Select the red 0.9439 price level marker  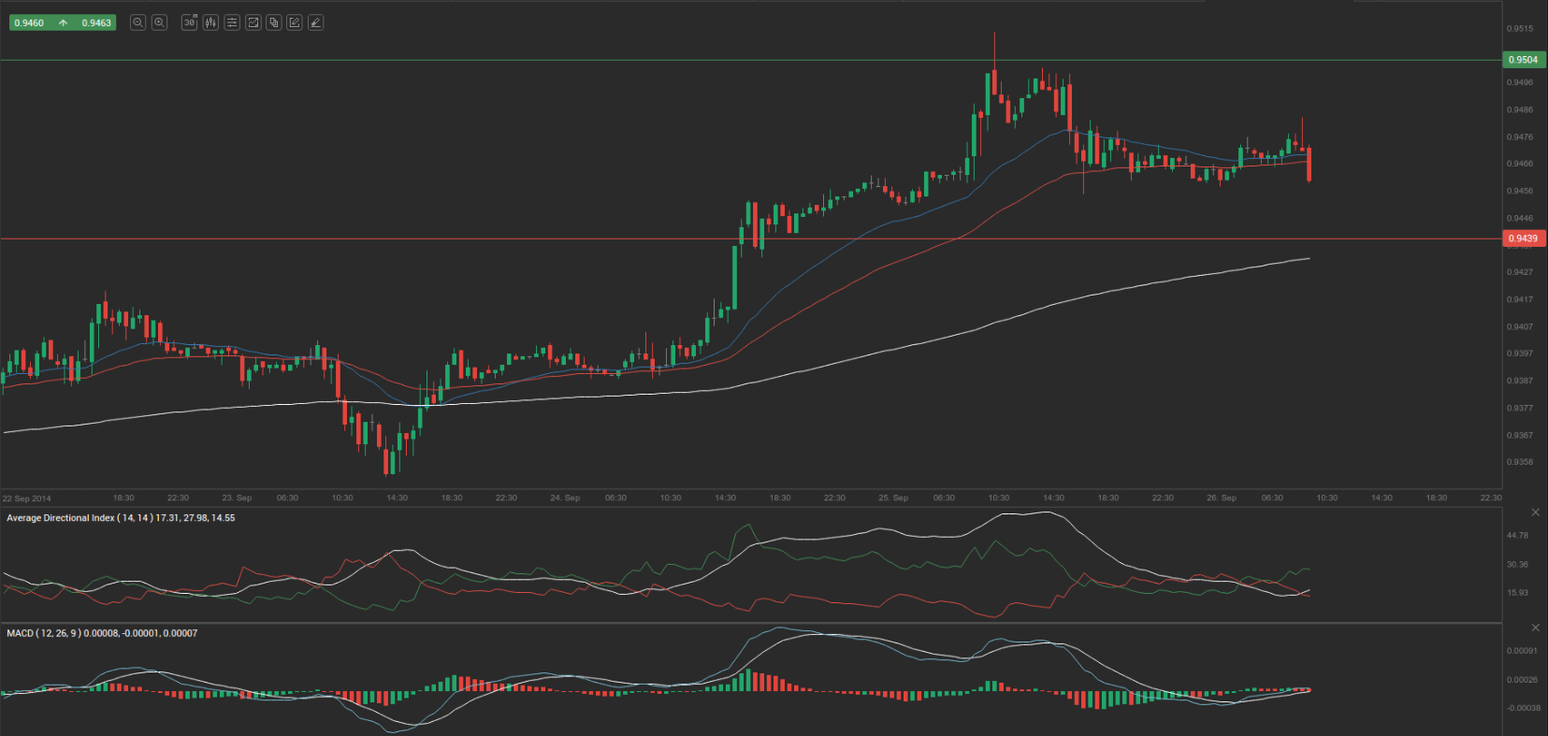click(x=1524, y=238)
